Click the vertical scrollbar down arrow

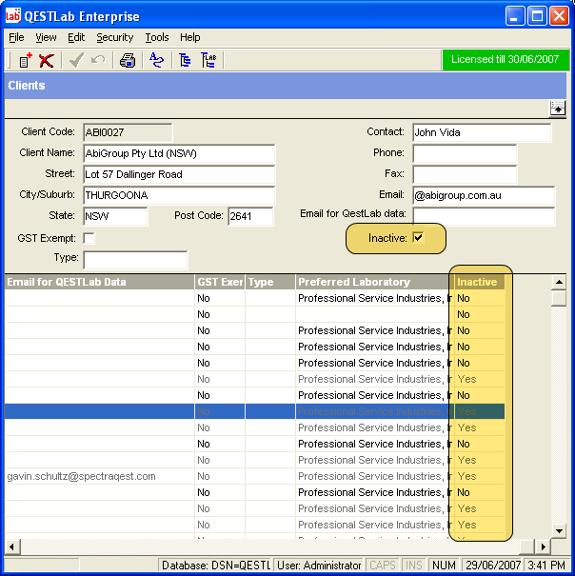[x=559, y=529]
